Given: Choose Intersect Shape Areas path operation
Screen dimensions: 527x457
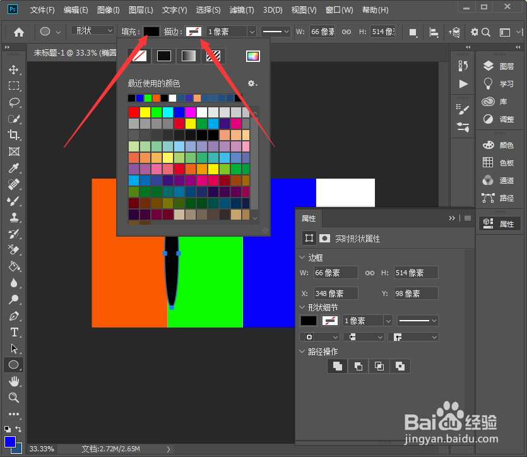Looking at the screenshot, I should (379, 366).
